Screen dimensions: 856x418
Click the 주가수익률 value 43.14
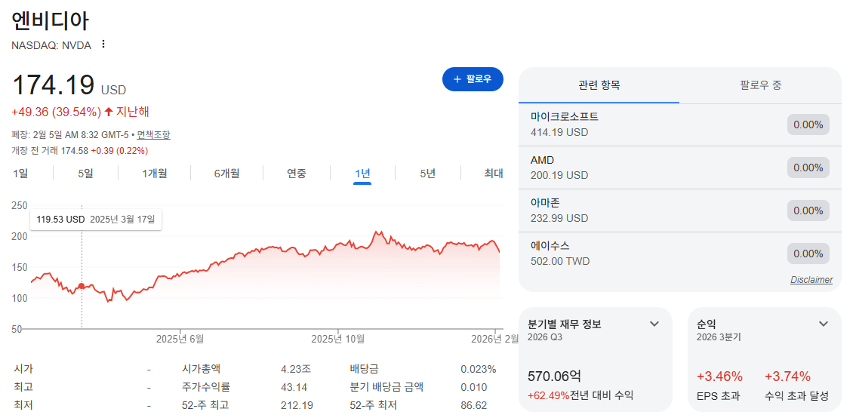(294, 387)
